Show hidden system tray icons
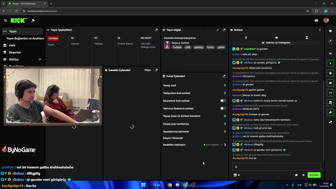This screenshot has height=189, width=336. (287, 185)
